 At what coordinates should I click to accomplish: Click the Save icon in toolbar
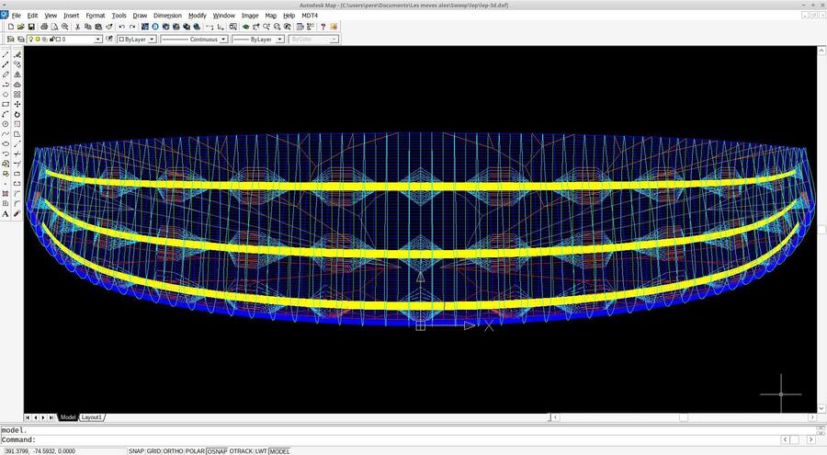click(32, 27)
